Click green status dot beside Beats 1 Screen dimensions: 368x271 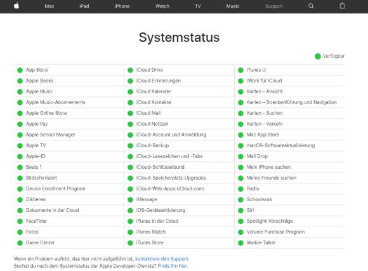tap(20, 167)
